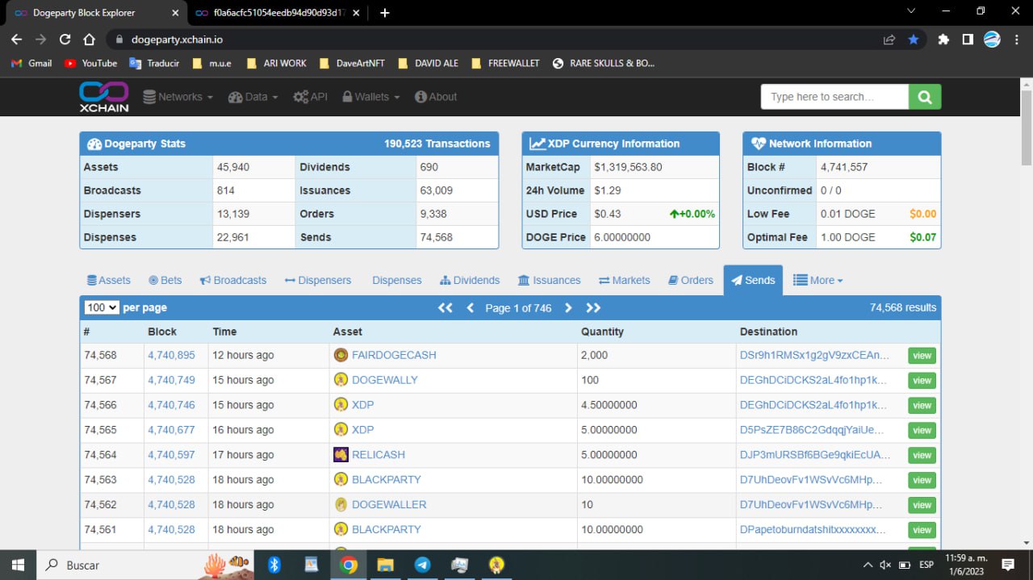The width and height of the screenshot is (1033, 580).
Task: Open new Chrome tab
Action: click(385, 13)
